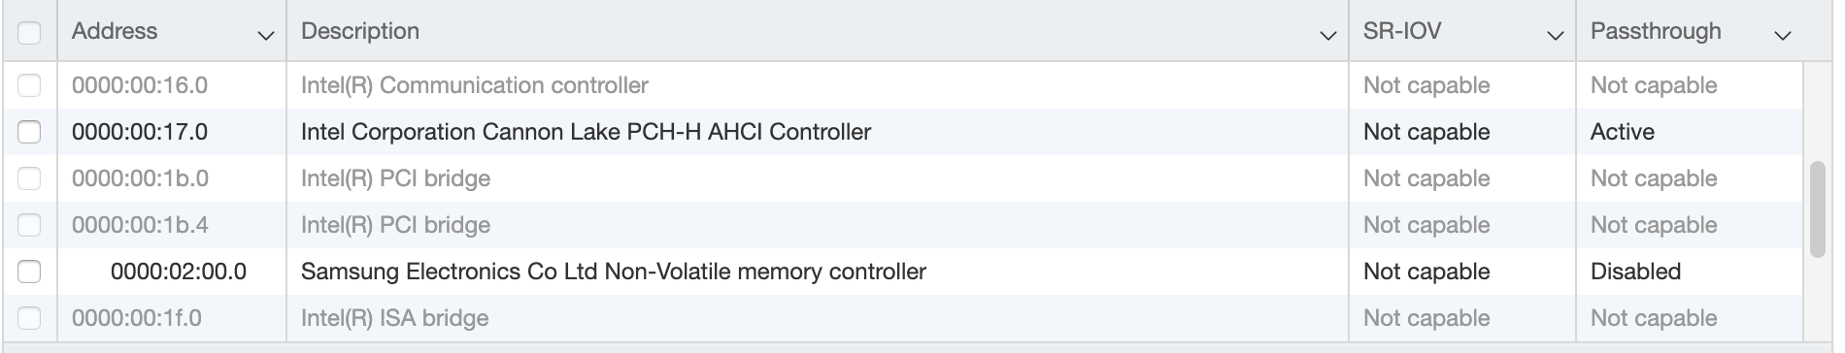
Task: Select the Samsung Non-Volatile memory controller row
Action: coord(903,272)
